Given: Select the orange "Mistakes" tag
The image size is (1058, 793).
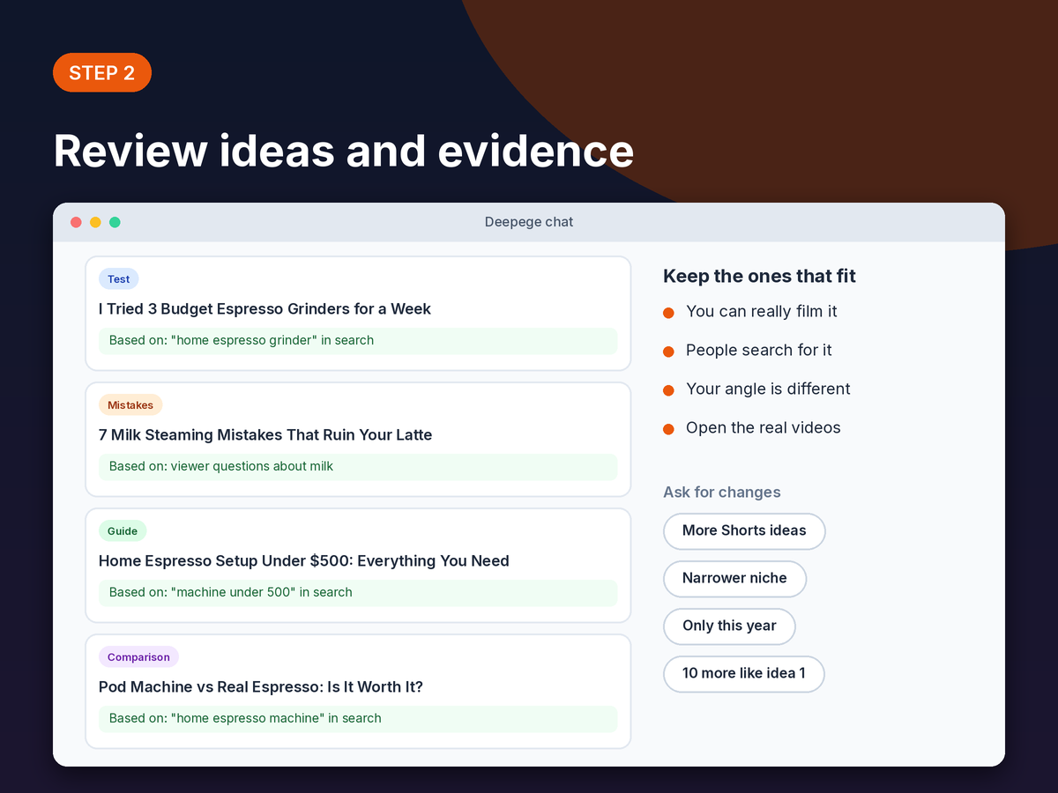Looking at the screenshot, I should (130, 405).
